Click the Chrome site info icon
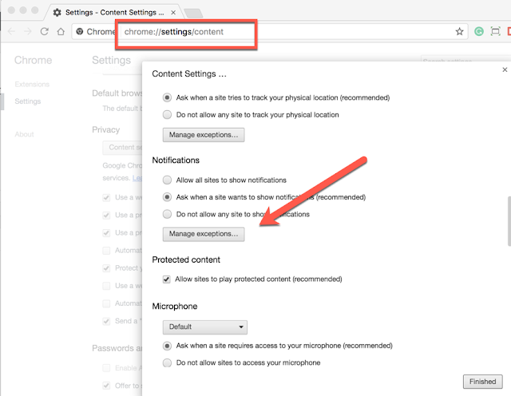The width and height of the screenshot is (511, 396). (x=80, y=32)
